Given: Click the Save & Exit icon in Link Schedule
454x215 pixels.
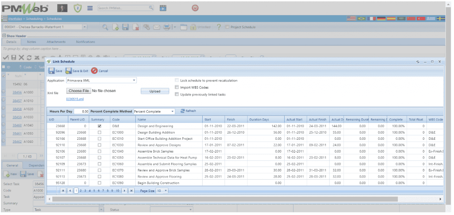Looking at the screenshot, I should pyautogui.click(x=68, y=71).
